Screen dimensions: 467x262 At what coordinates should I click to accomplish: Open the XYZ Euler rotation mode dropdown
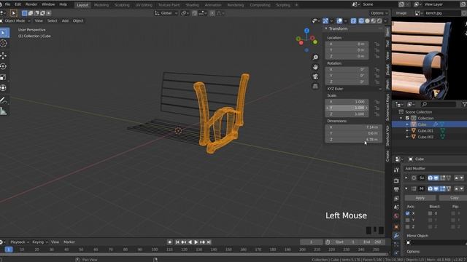coord(353,89)
